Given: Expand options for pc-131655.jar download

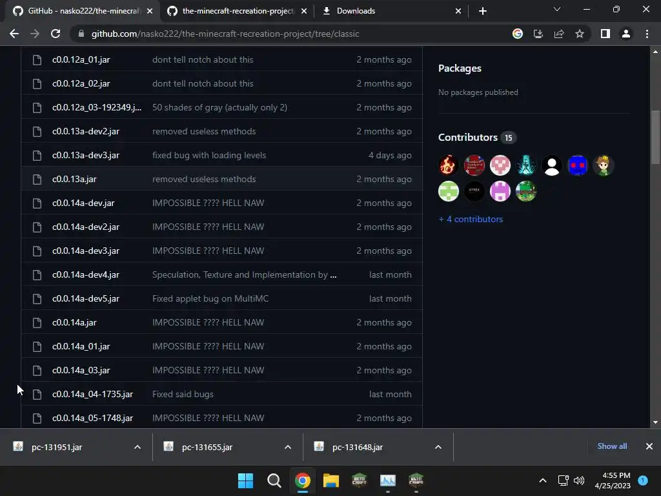Looking at the screenshot, I should (288, 447).
